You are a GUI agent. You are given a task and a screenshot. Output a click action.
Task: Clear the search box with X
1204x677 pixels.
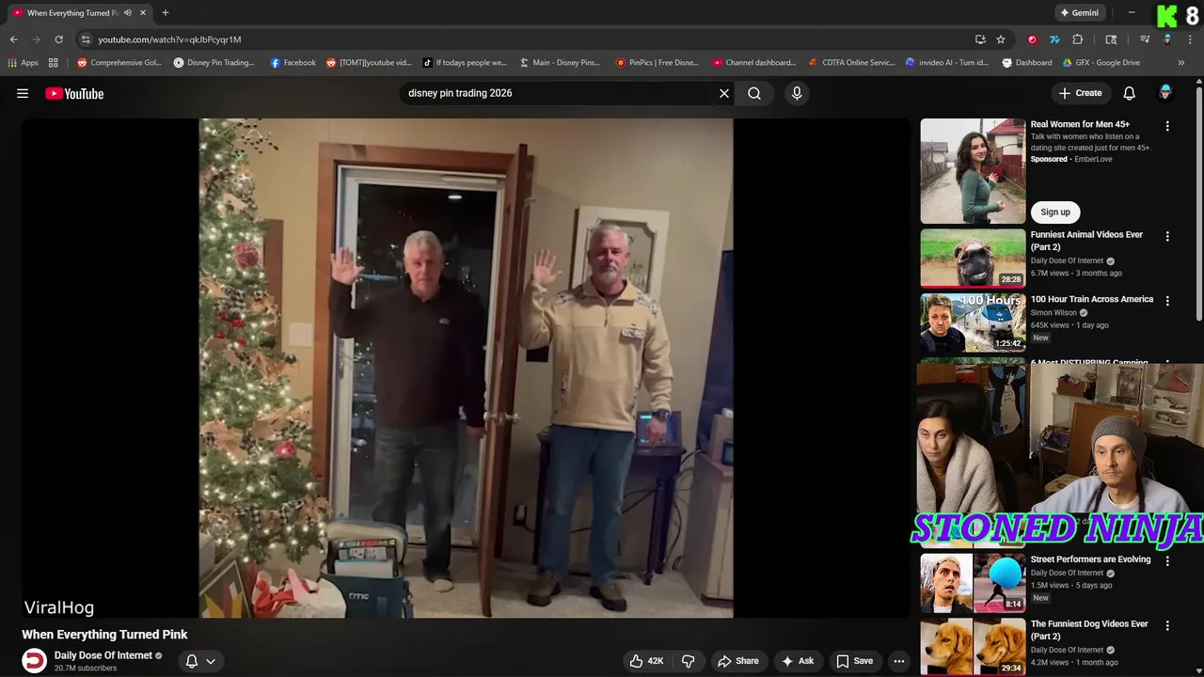[x=724, y=93]
